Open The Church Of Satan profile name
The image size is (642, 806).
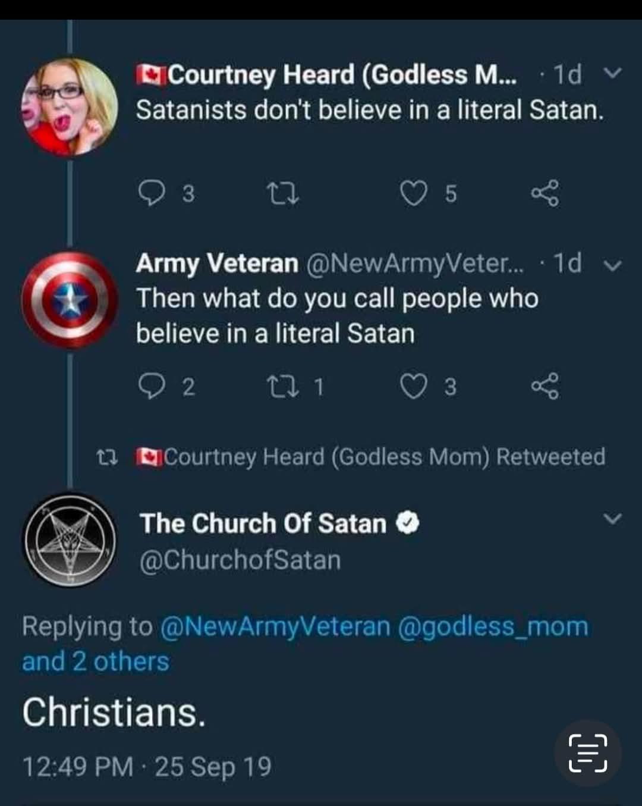point(263,523)
